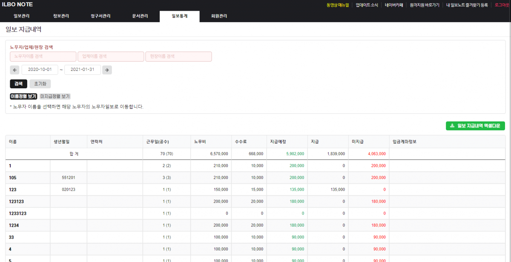The image size is (511, 262).
Task: Click the worker name search field
Action: [43, 56]
